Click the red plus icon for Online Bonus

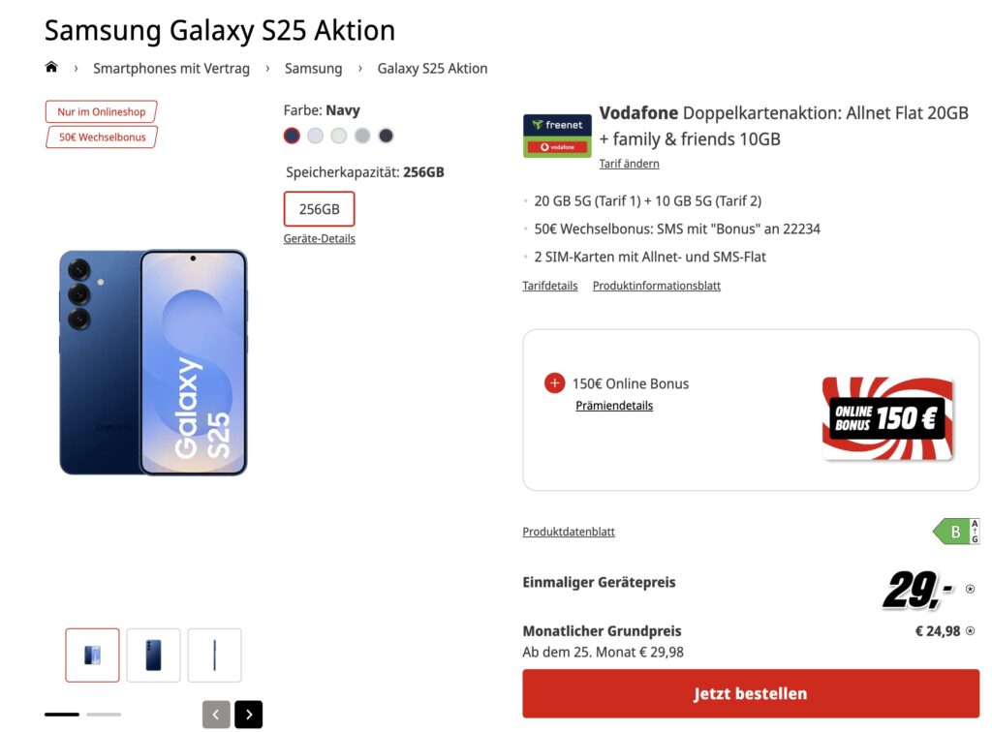tap(554, 383)
